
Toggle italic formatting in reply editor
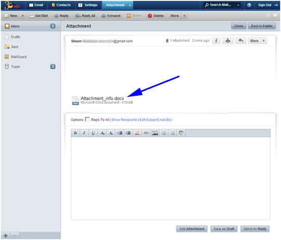pyautogui.click(x=84, y=133)
